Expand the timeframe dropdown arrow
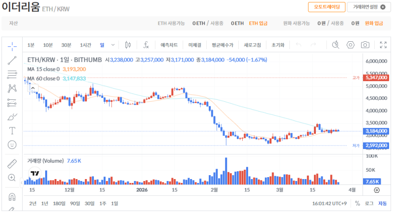Screen dimensions: 393x213 coord(113,45)
